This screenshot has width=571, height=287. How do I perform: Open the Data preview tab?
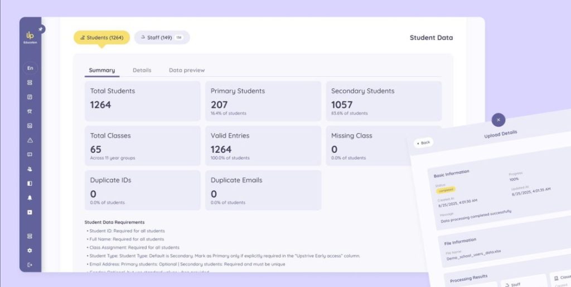click(x=187, y=71)
